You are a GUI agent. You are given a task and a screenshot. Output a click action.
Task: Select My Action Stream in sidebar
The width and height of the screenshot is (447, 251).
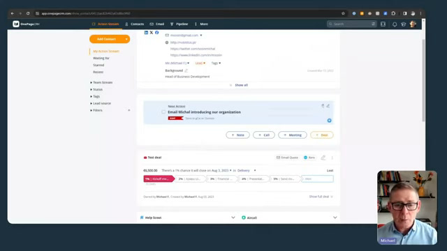tap(106, 51)
